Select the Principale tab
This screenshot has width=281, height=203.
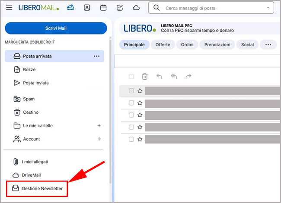coord(134,44)
